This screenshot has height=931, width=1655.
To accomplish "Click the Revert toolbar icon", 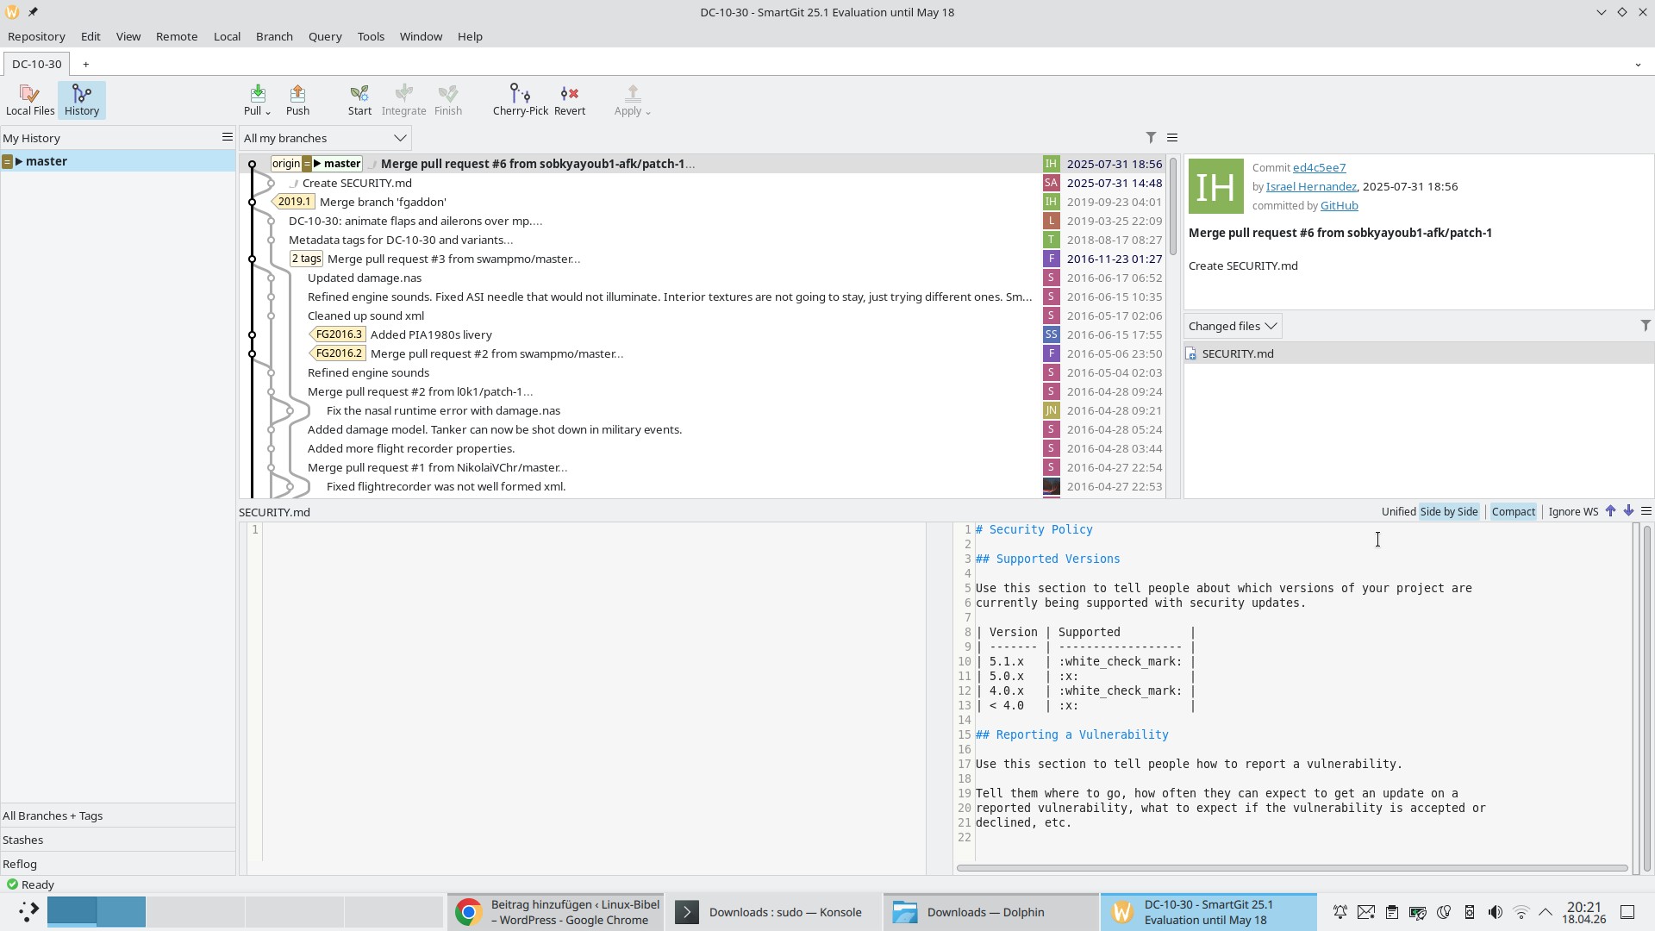I will (569, 95).
